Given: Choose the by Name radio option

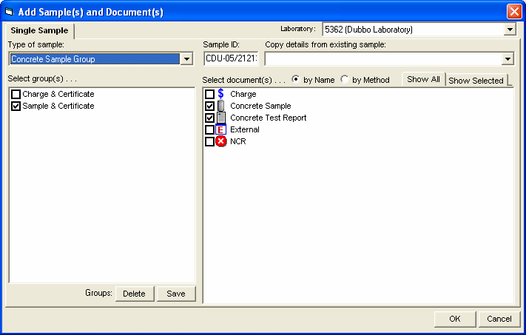Looking at the screenshot, I should pyautogui.click(x=296, y=80).
